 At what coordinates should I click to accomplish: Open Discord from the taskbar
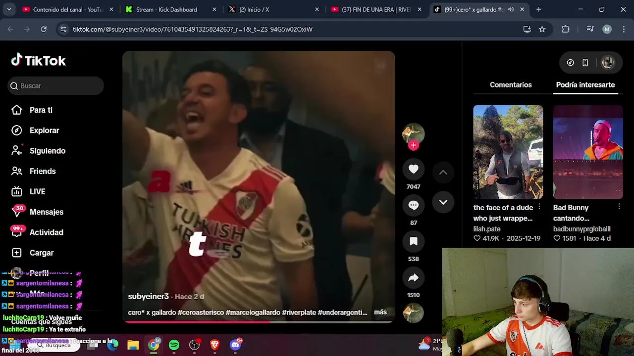(x=235, y=345)
